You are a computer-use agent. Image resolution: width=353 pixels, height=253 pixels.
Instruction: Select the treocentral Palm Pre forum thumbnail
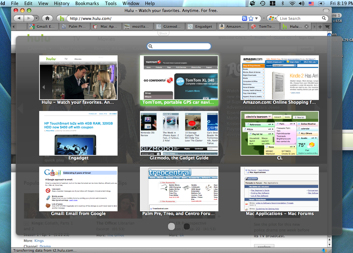[179, 189]
